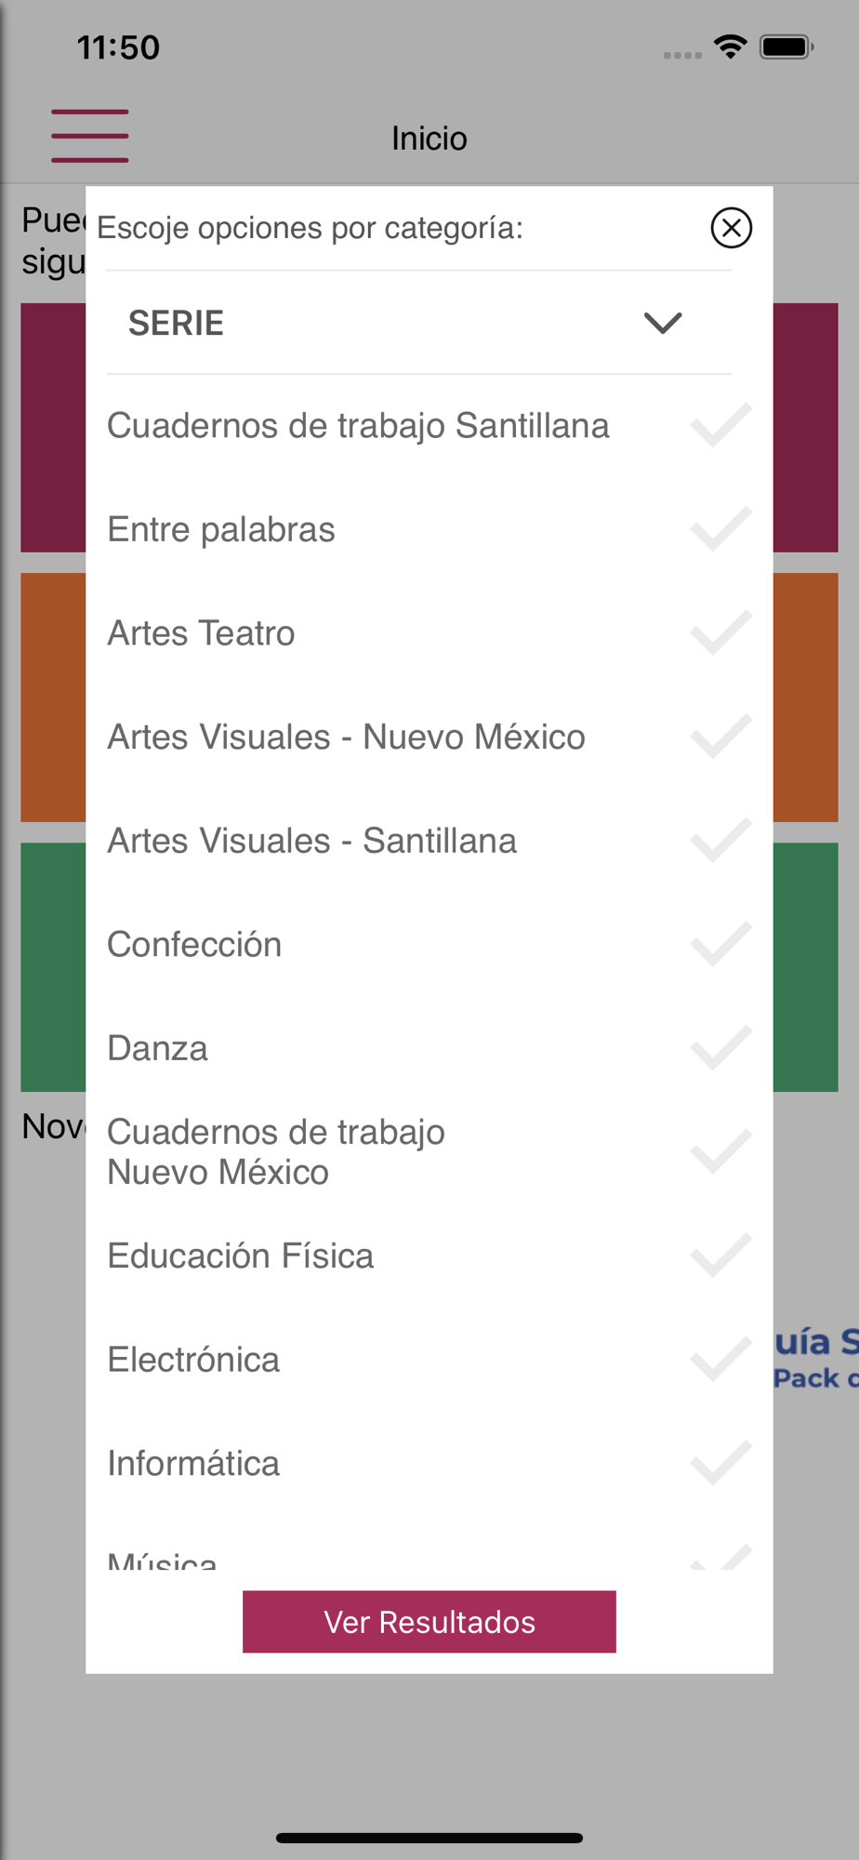Screen dimensions: 859x1860
Task: Close the category options dialog
Action: pos(731,228)
